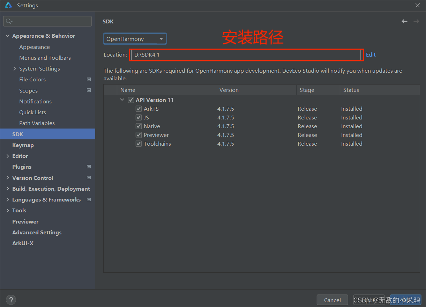The width and height of the screenshot is (426, 307).
Task: Open the ArkUI-X settings page
Action: [x=23, y=243]
